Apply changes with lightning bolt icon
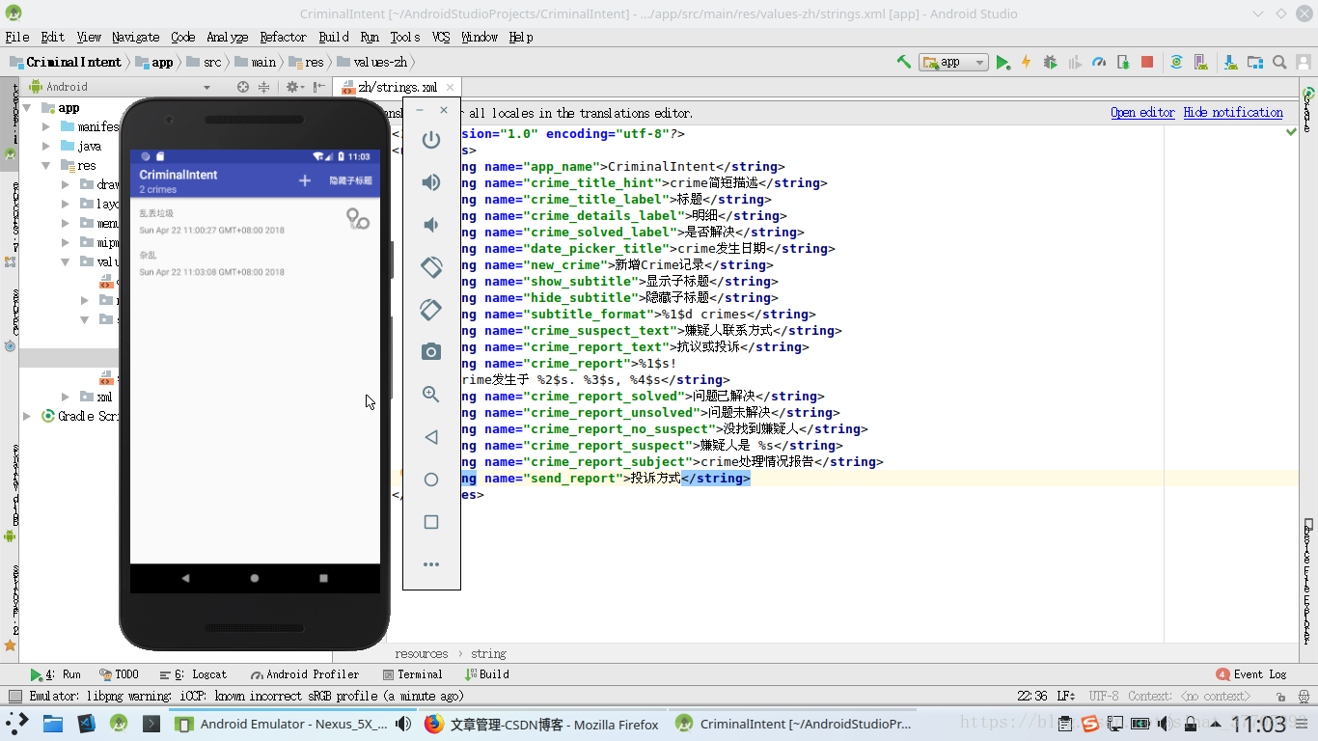The width and height of the screenshot is (1318, 741). click(x=1027, y=62)
